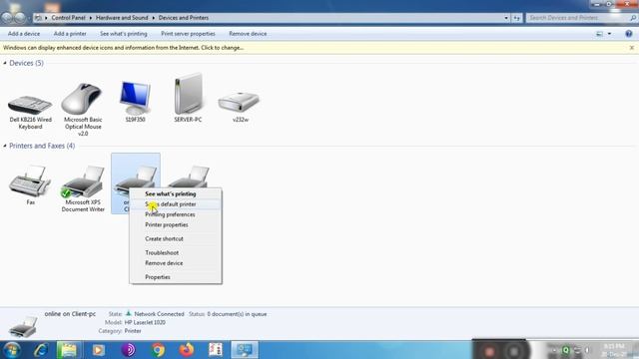Click the help question mark icon
This screenshot has height=359, width=639.
pyautogui.click(x=628, y=34)
